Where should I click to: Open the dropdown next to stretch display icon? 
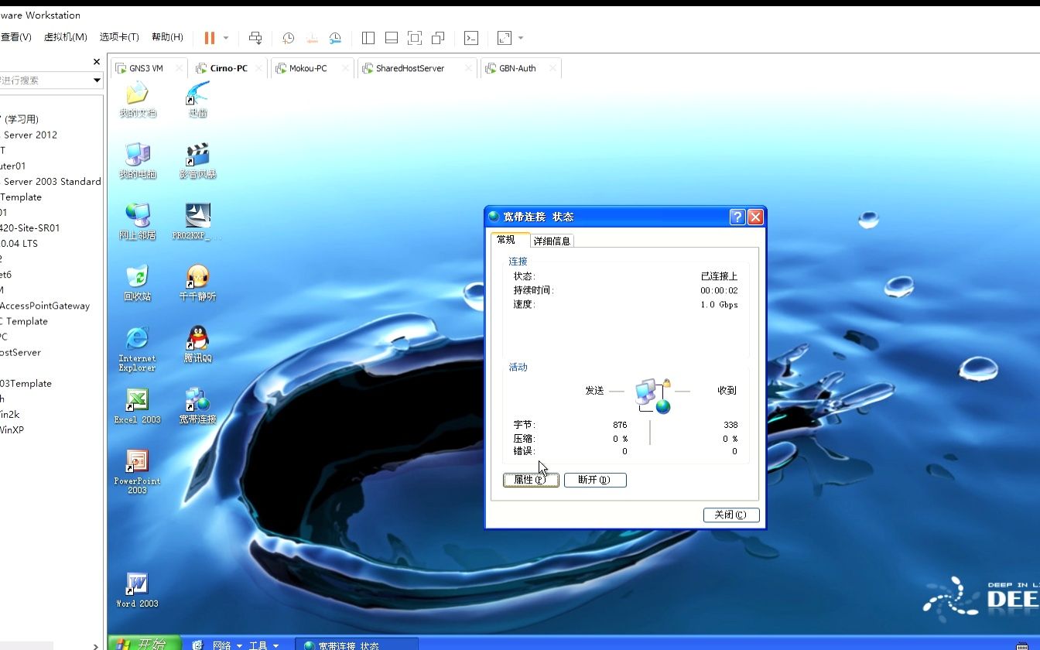(x=521, y=37)
